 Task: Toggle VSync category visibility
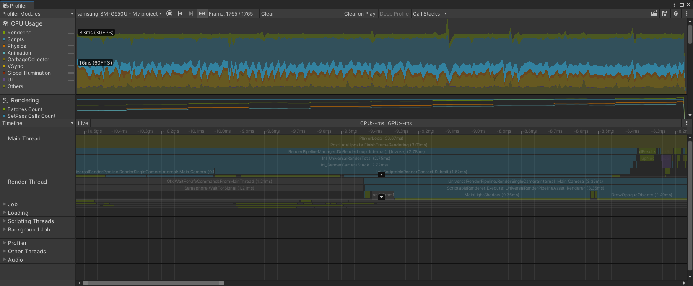[x=4, y=66]
